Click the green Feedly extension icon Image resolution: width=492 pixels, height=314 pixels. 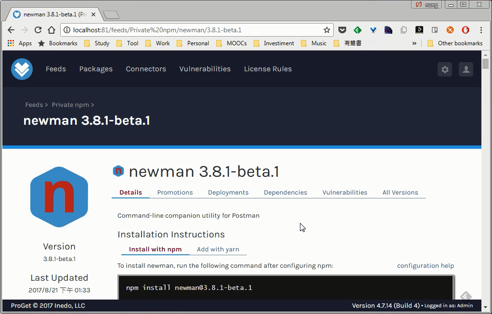(357, 30)
